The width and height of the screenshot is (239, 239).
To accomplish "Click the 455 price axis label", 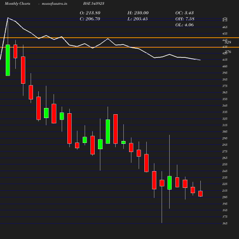I will pos(225,33).
